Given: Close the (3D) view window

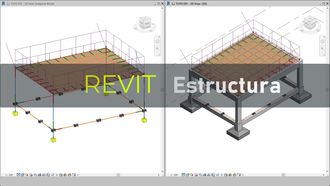Looking at the screenshot, I should [327, 4].
